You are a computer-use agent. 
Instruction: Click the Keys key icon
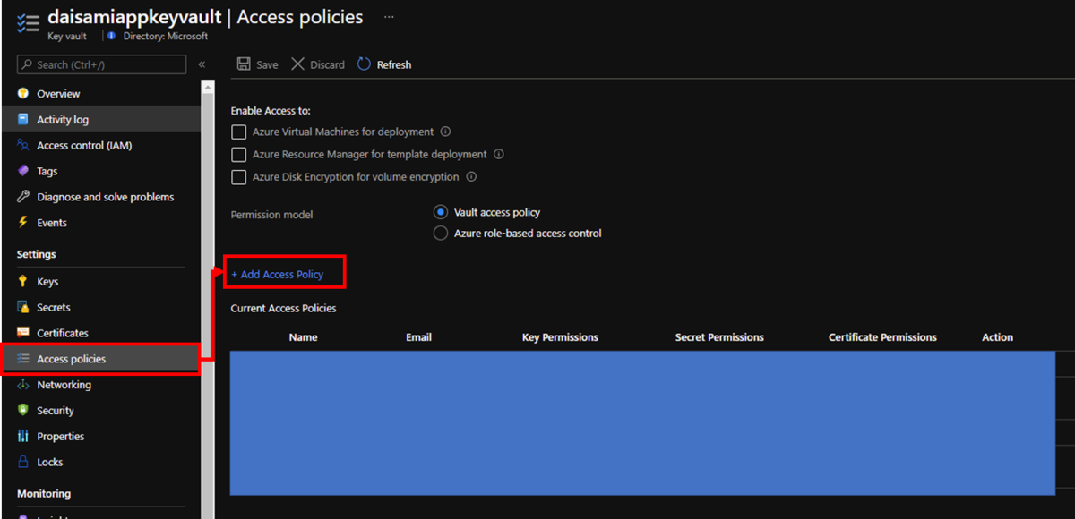pyautogui.click(x=23, y=281)
